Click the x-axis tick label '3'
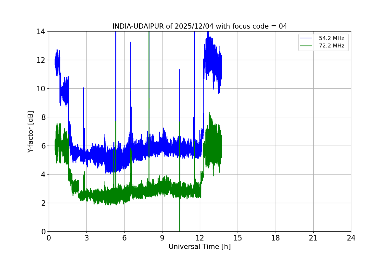 pyautogui.click(x=86, y=238)
